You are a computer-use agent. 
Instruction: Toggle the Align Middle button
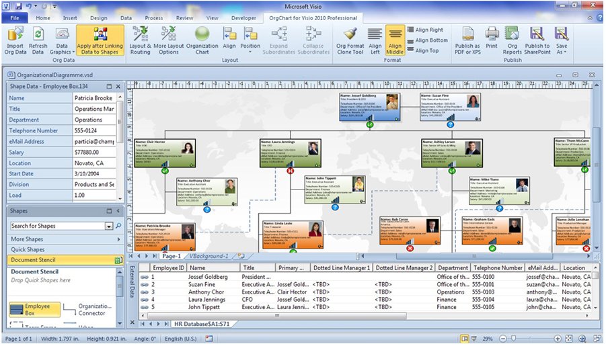pos(394,40)
